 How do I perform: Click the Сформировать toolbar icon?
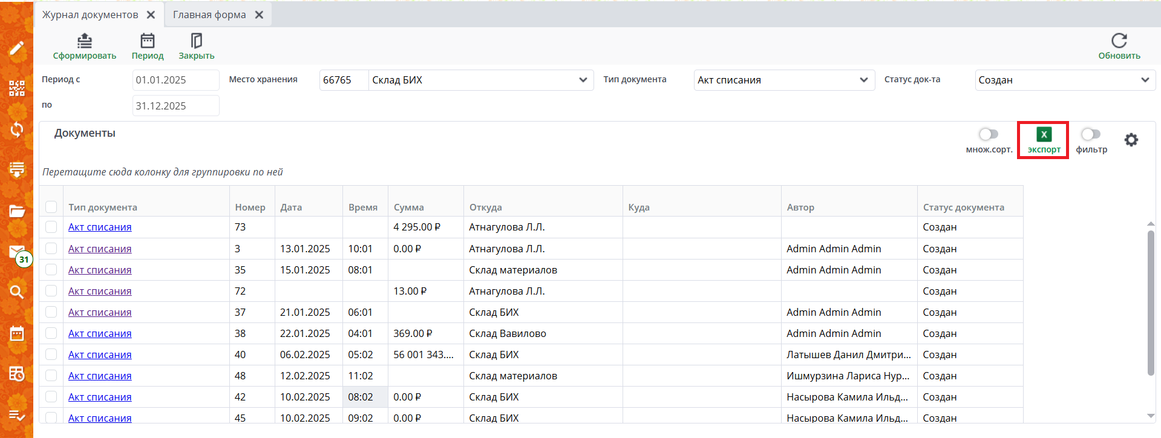click(x=84, y=41)
